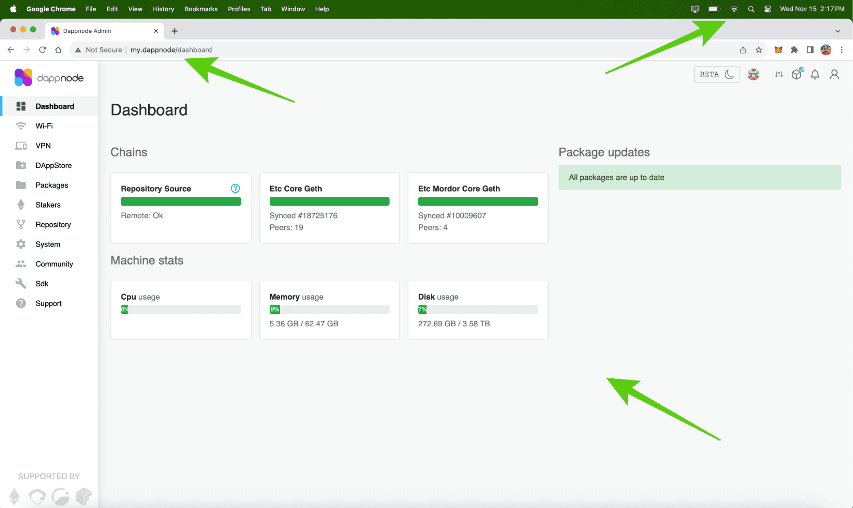Open the Repository Source help question mark
Screen dimensions: 853x508
[235, 188]
